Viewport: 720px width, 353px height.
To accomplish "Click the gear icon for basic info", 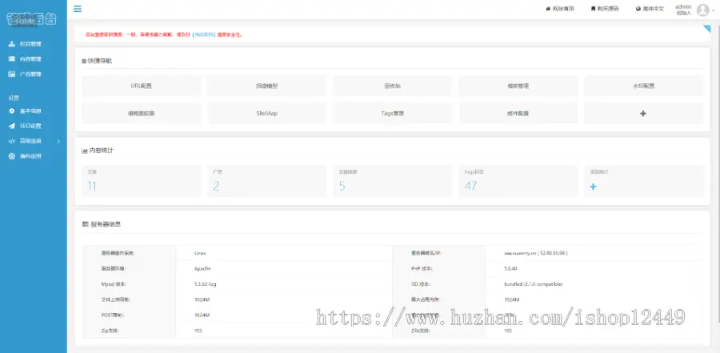I will point(12,110).
